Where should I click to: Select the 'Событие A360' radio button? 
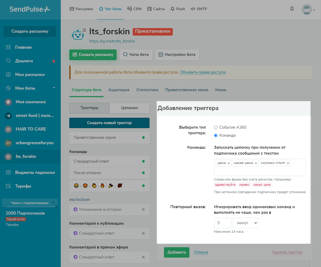click(216, 127)
